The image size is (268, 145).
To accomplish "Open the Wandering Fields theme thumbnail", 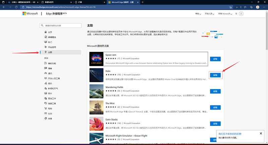I will pyautogui.click(x=96, y=91).
